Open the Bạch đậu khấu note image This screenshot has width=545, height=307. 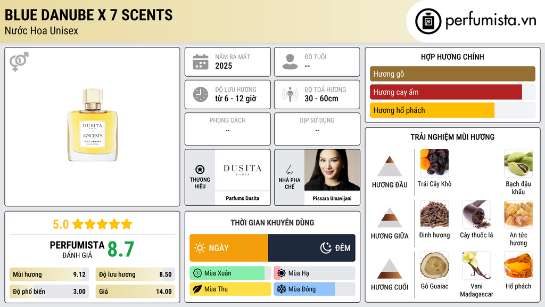518,164
